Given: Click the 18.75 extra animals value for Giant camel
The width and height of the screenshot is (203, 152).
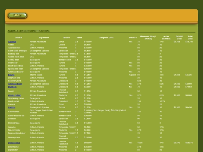Looking at the screenshot, I should click(x=162, y=101).
